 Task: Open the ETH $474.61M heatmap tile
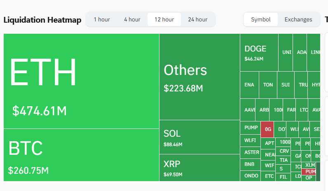pos(81,81)
